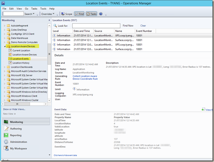
Task: Collapse the Location Aware Devices folder
Action: tap(5, 46)
